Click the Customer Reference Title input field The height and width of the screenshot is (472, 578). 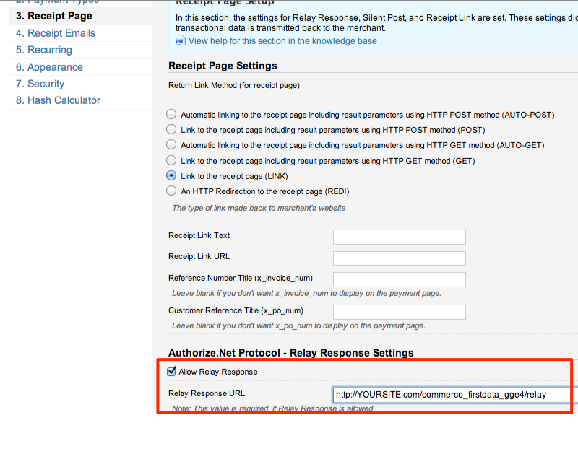coord(399,312)
